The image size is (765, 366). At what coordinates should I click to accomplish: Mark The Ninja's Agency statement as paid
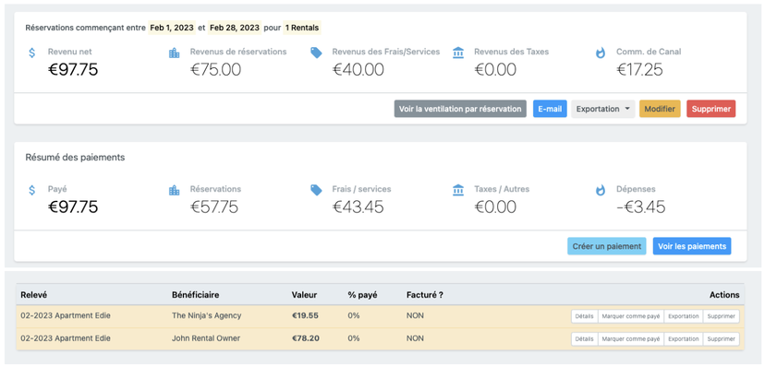(x=631, y=316)
